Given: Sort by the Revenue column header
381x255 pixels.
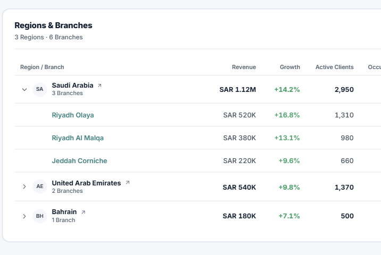Looking at the screenshot, I should pos(244,67).
